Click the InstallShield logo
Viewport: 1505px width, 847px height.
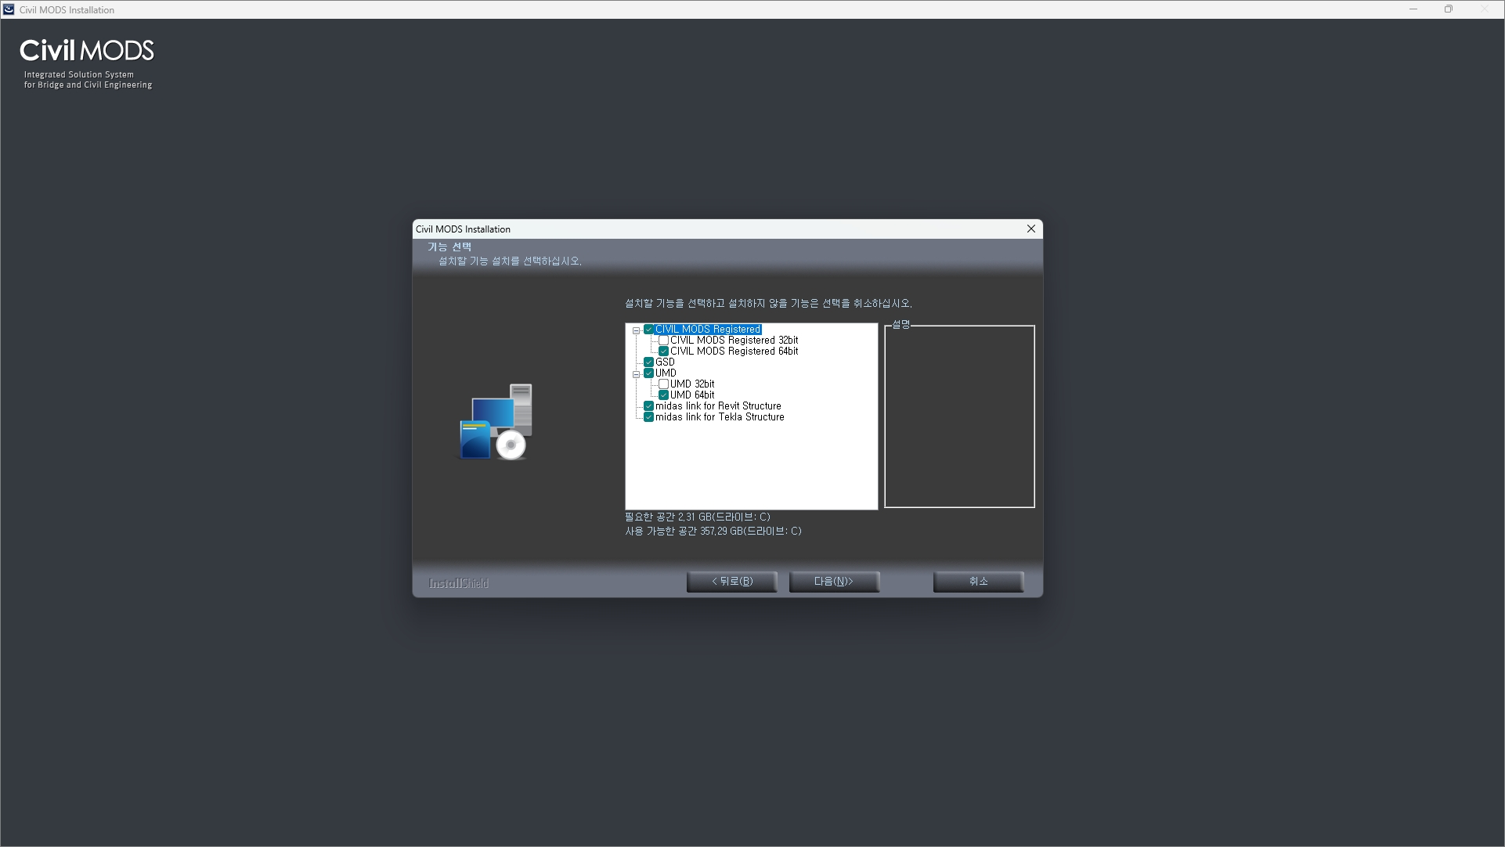pos(459,583)
